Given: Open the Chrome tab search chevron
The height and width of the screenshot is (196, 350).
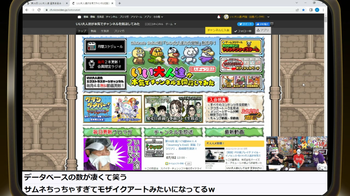Looking at the screenshot, I should [297, 3].
